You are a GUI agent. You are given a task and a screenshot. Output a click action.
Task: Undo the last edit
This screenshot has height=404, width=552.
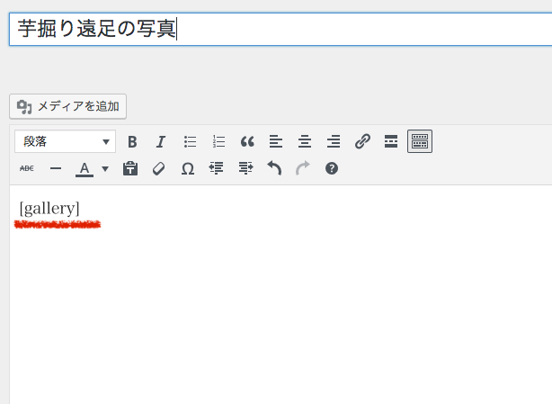(274, 168)
